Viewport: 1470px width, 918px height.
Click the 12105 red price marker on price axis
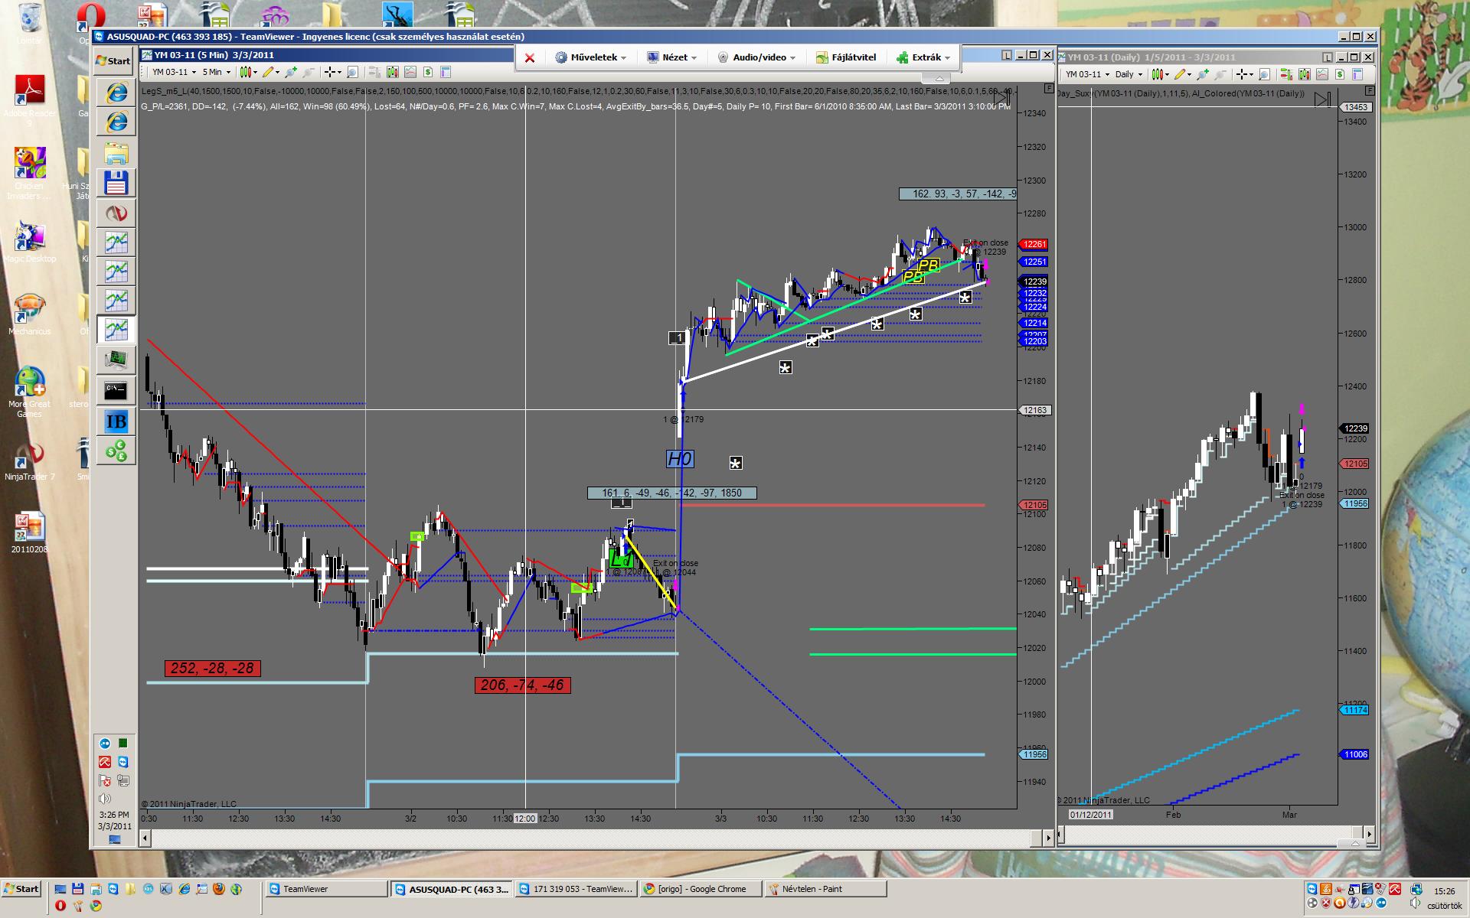[1034, 505]
